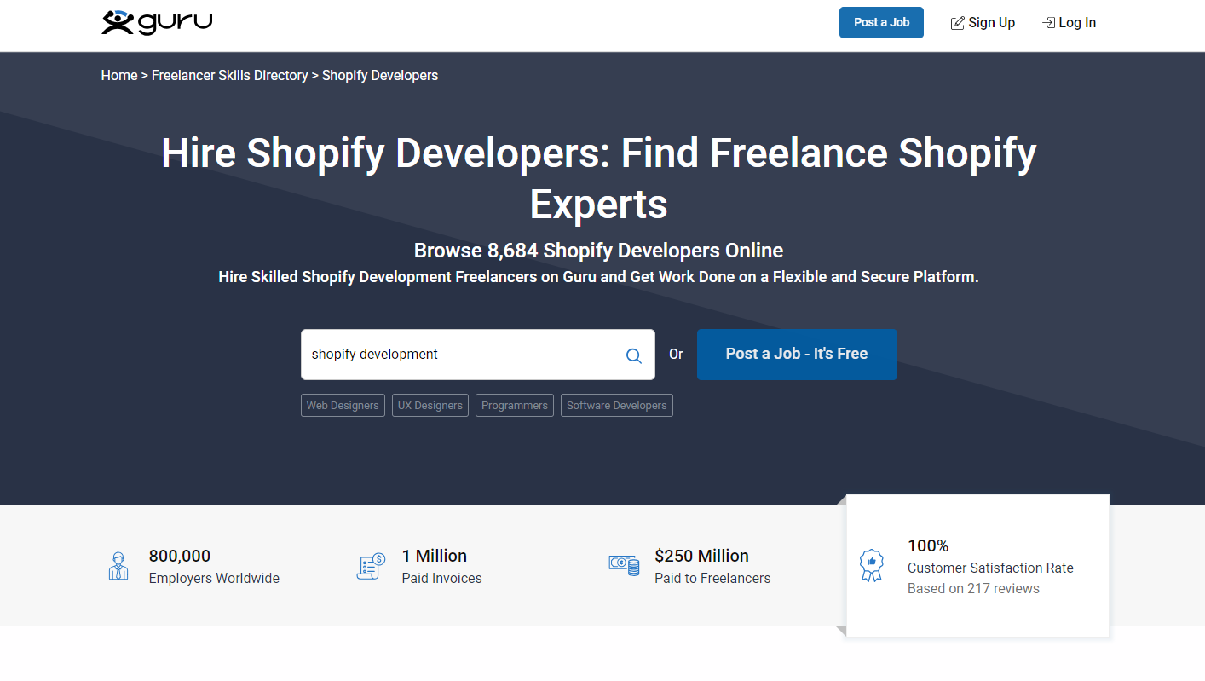Click the door-arrow icon beside Log In
This screenshot has width=1205, height=681.
pyautogui.click(x=1048, y=23)
